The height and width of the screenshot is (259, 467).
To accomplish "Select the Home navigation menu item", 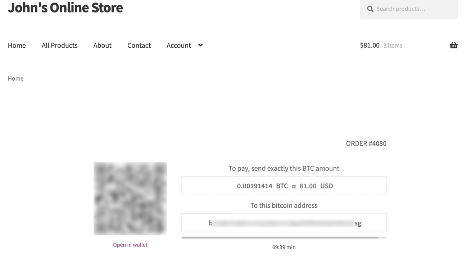I will pos(17,45).
